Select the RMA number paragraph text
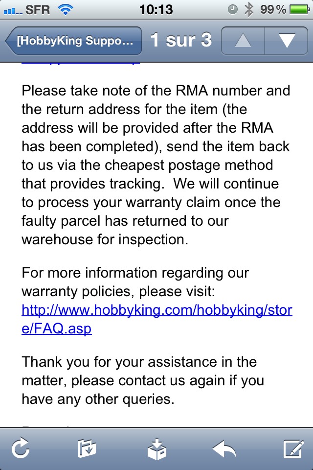 pos(156,165)
